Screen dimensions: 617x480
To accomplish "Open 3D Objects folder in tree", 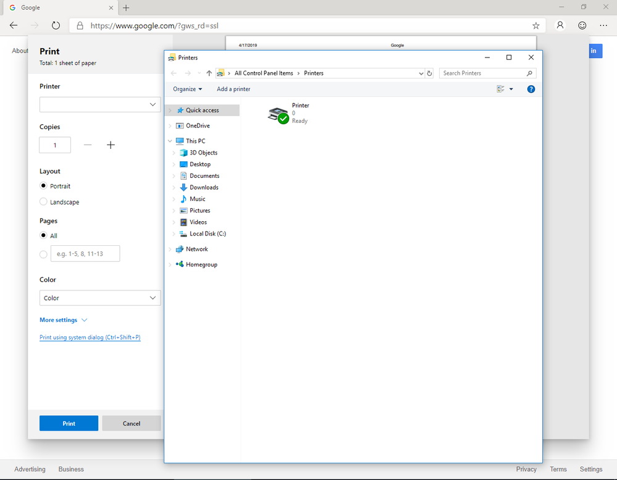I will pos(203,153).
